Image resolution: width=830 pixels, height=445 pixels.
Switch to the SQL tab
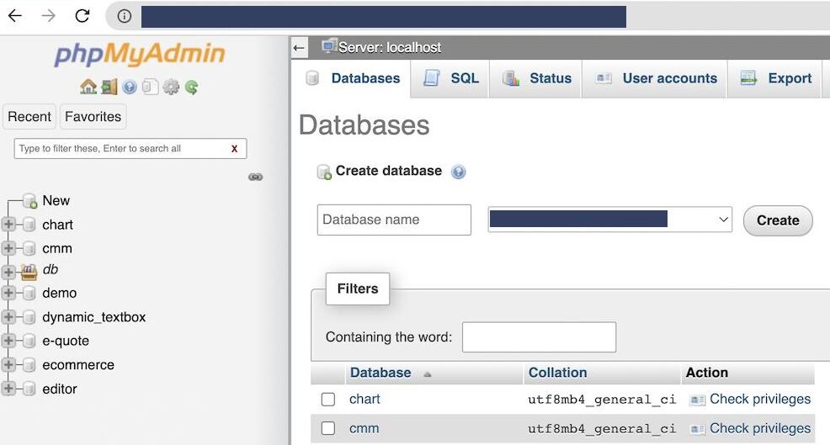pos(451,78)
